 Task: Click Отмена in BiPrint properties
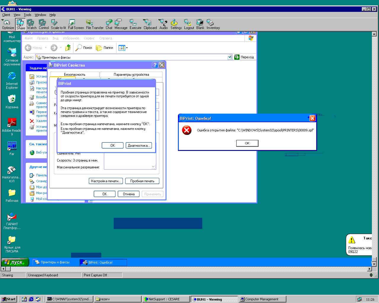click(x=129, y=194)
